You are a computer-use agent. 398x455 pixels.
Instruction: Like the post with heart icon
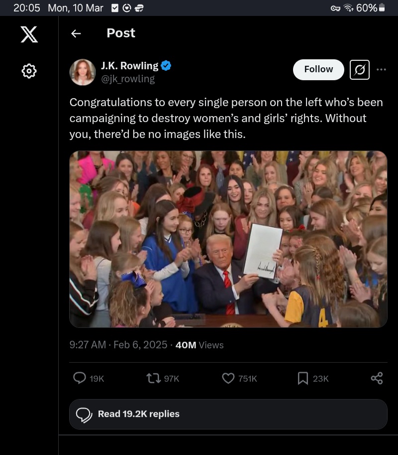(x=228, y=378)
